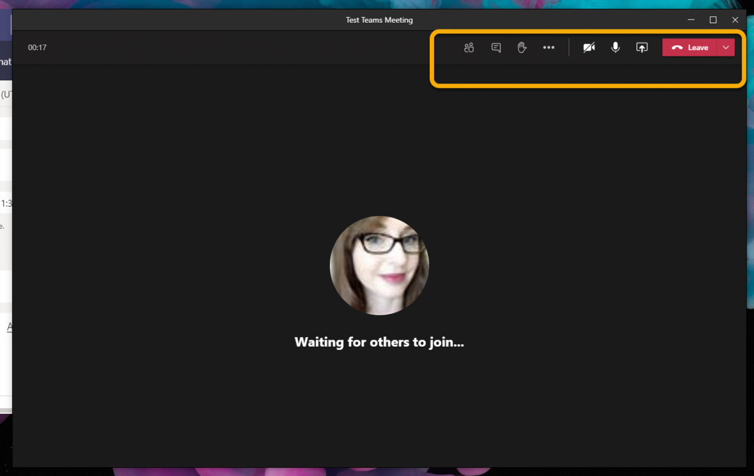Expand the chevron next to Leave
754x476 pixels.
coord(726,48)
